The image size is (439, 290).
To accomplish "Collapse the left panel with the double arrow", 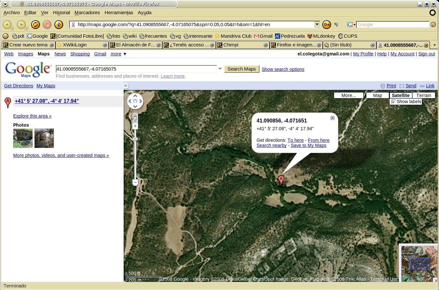I will pos(126,86).
